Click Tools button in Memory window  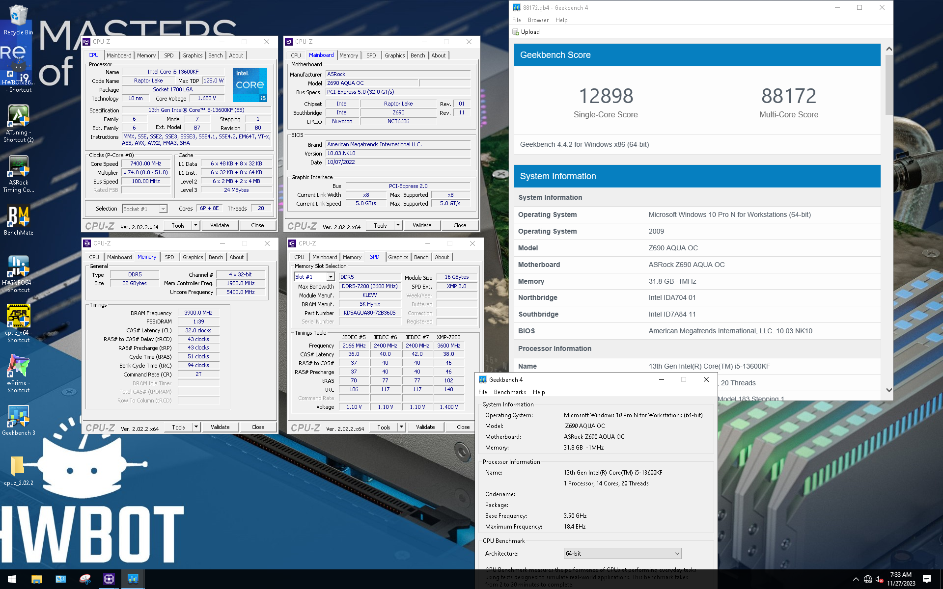pos(178,427)
